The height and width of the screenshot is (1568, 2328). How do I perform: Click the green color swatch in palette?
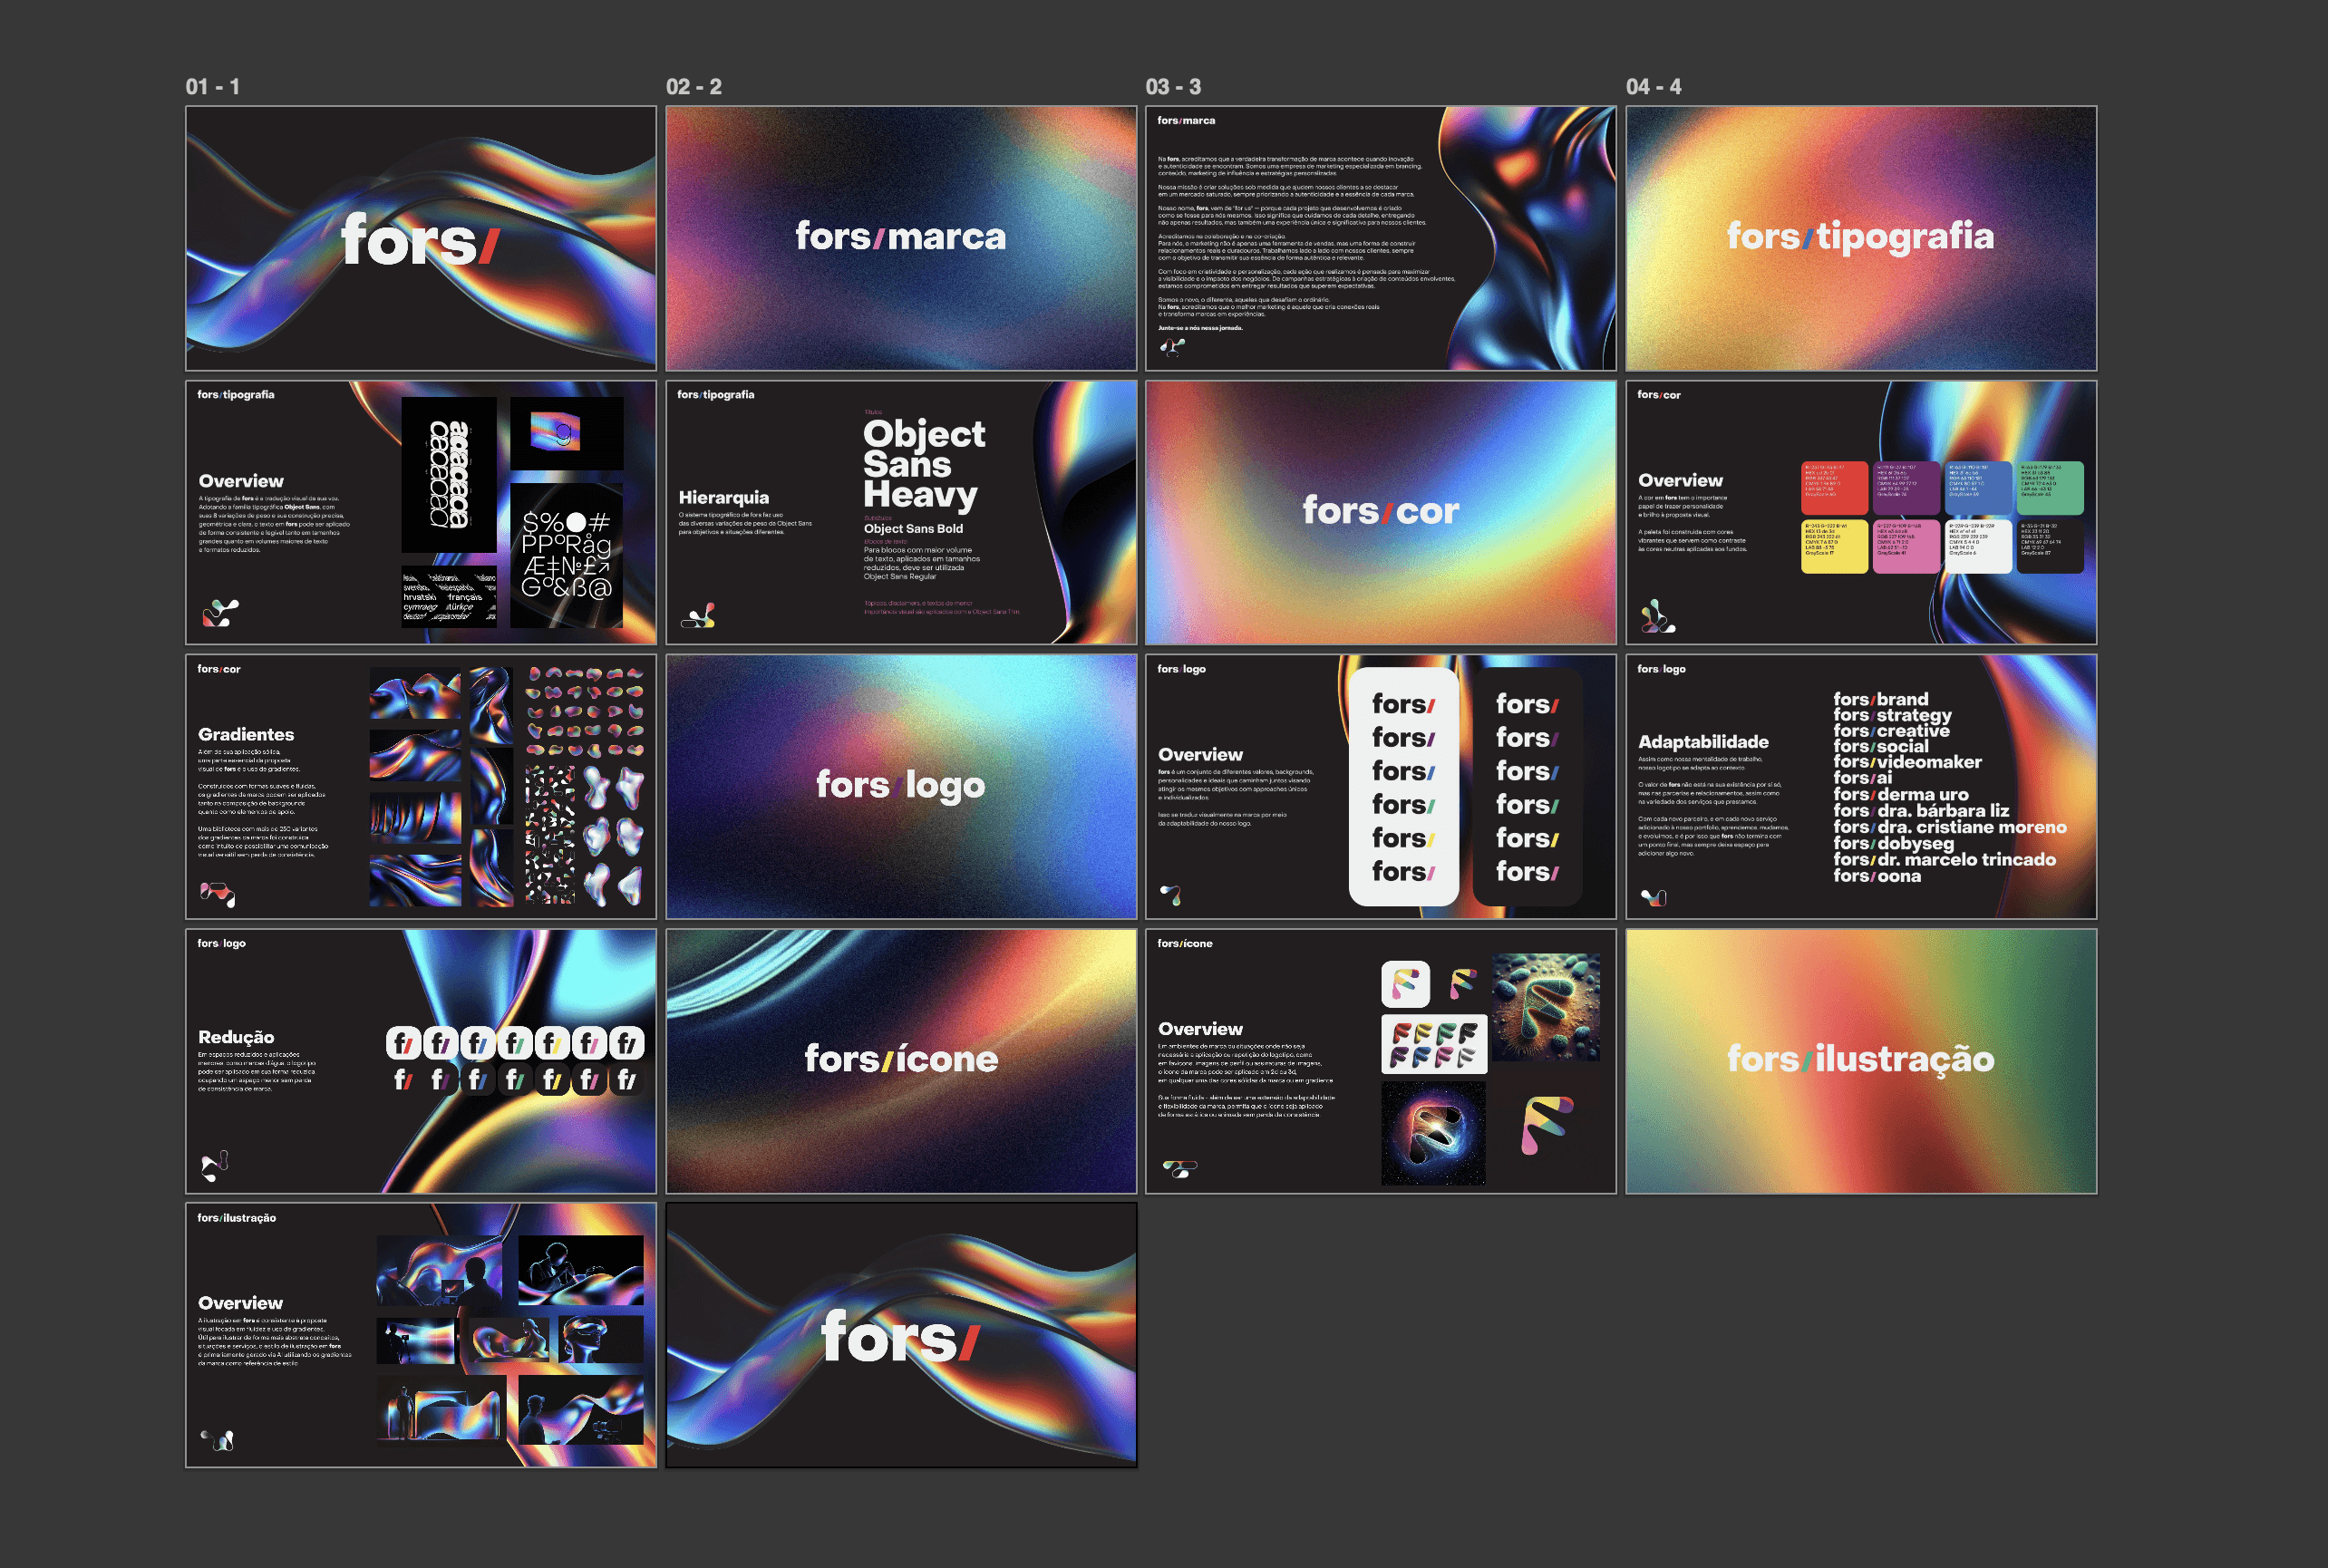2050,488
